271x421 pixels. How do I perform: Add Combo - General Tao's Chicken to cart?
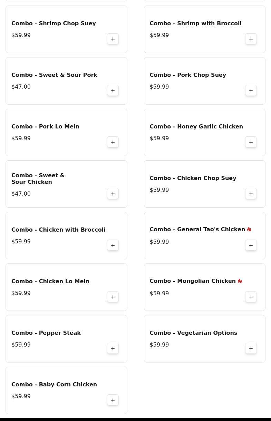251,245
